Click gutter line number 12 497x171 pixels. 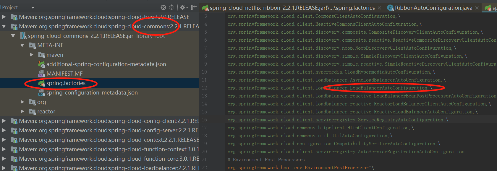[204, 88]
